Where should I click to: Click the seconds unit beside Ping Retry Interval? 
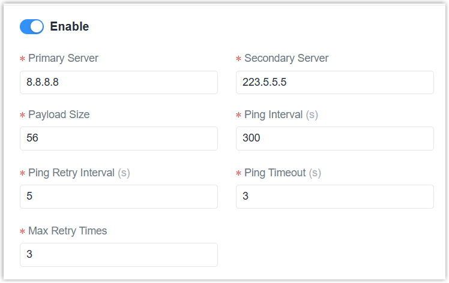point(124,173)
